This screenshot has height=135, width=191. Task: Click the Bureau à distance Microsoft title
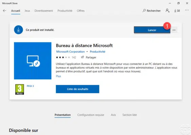pos(84,46)
